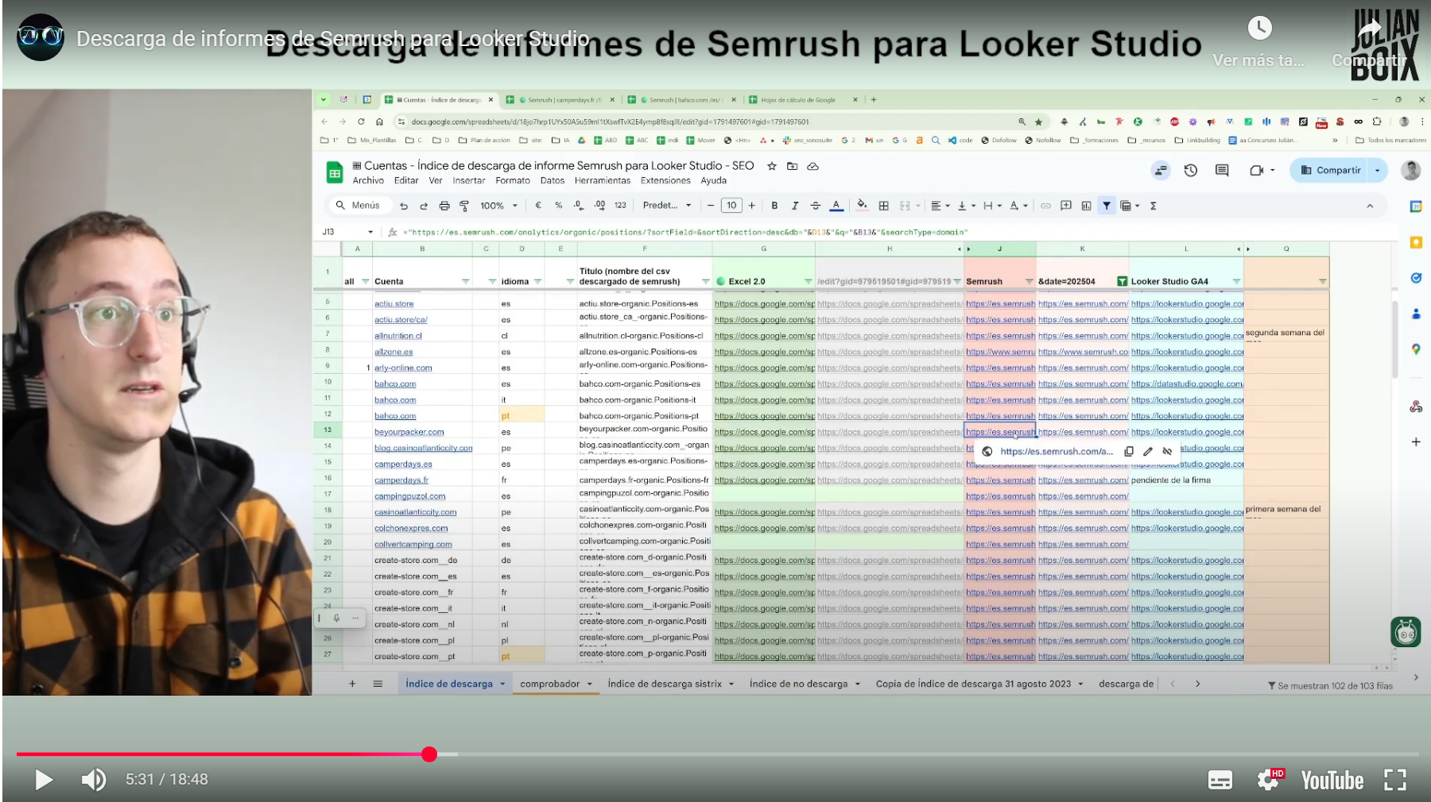1431x802 pixels.
Task: Enter fullscreen mode
Action: (1395, 780)
